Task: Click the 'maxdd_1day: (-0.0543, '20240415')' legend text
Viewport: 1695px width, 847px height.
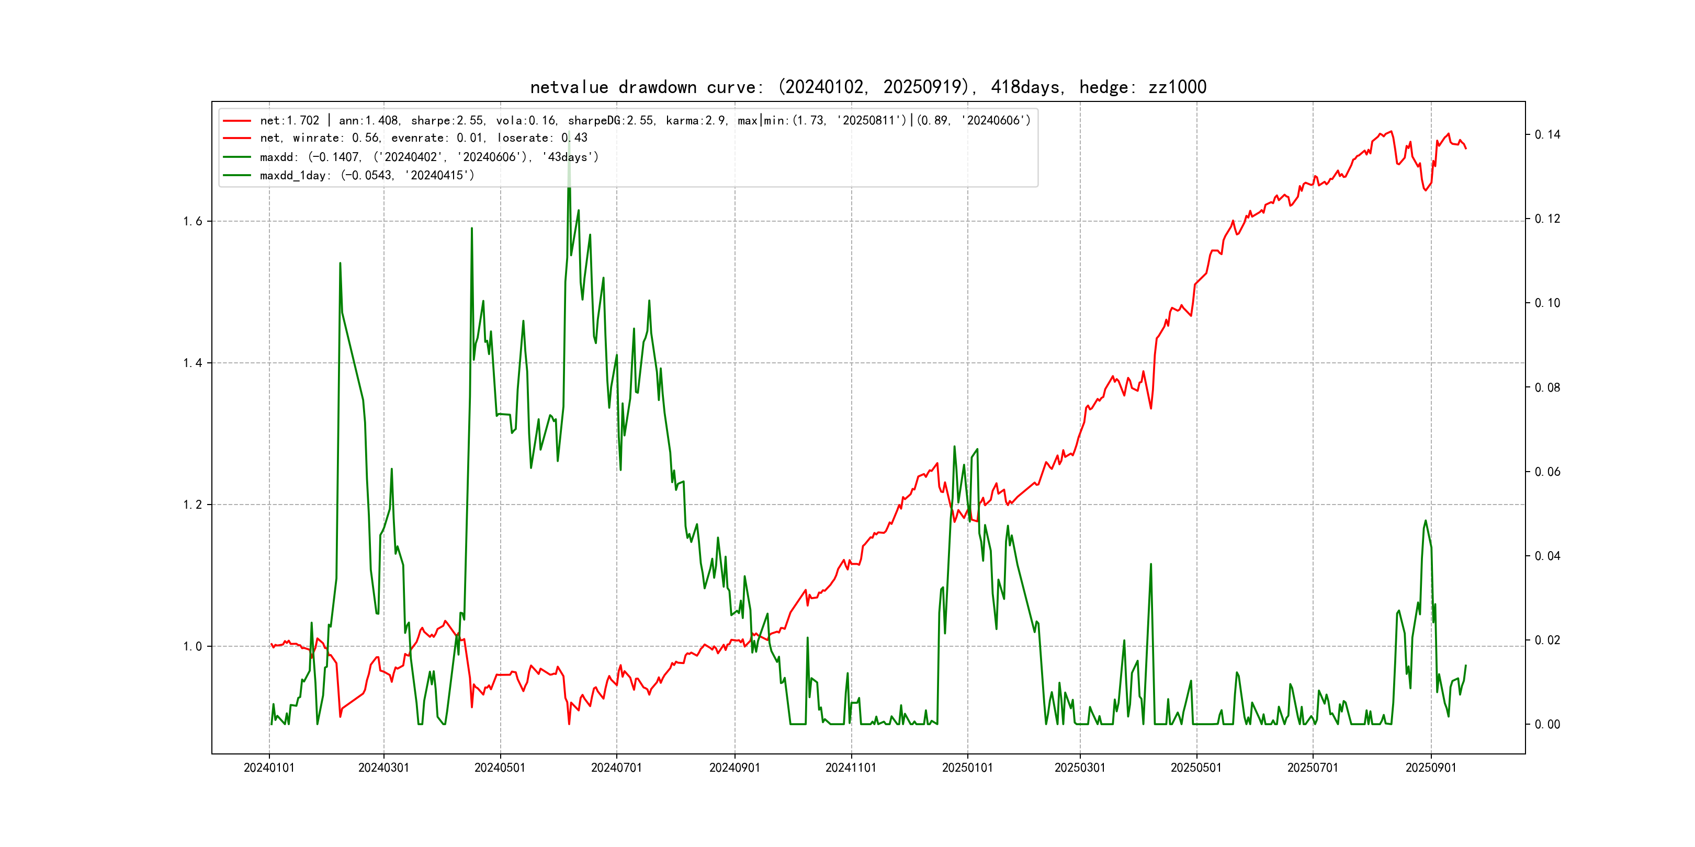Action: point(367,176)
